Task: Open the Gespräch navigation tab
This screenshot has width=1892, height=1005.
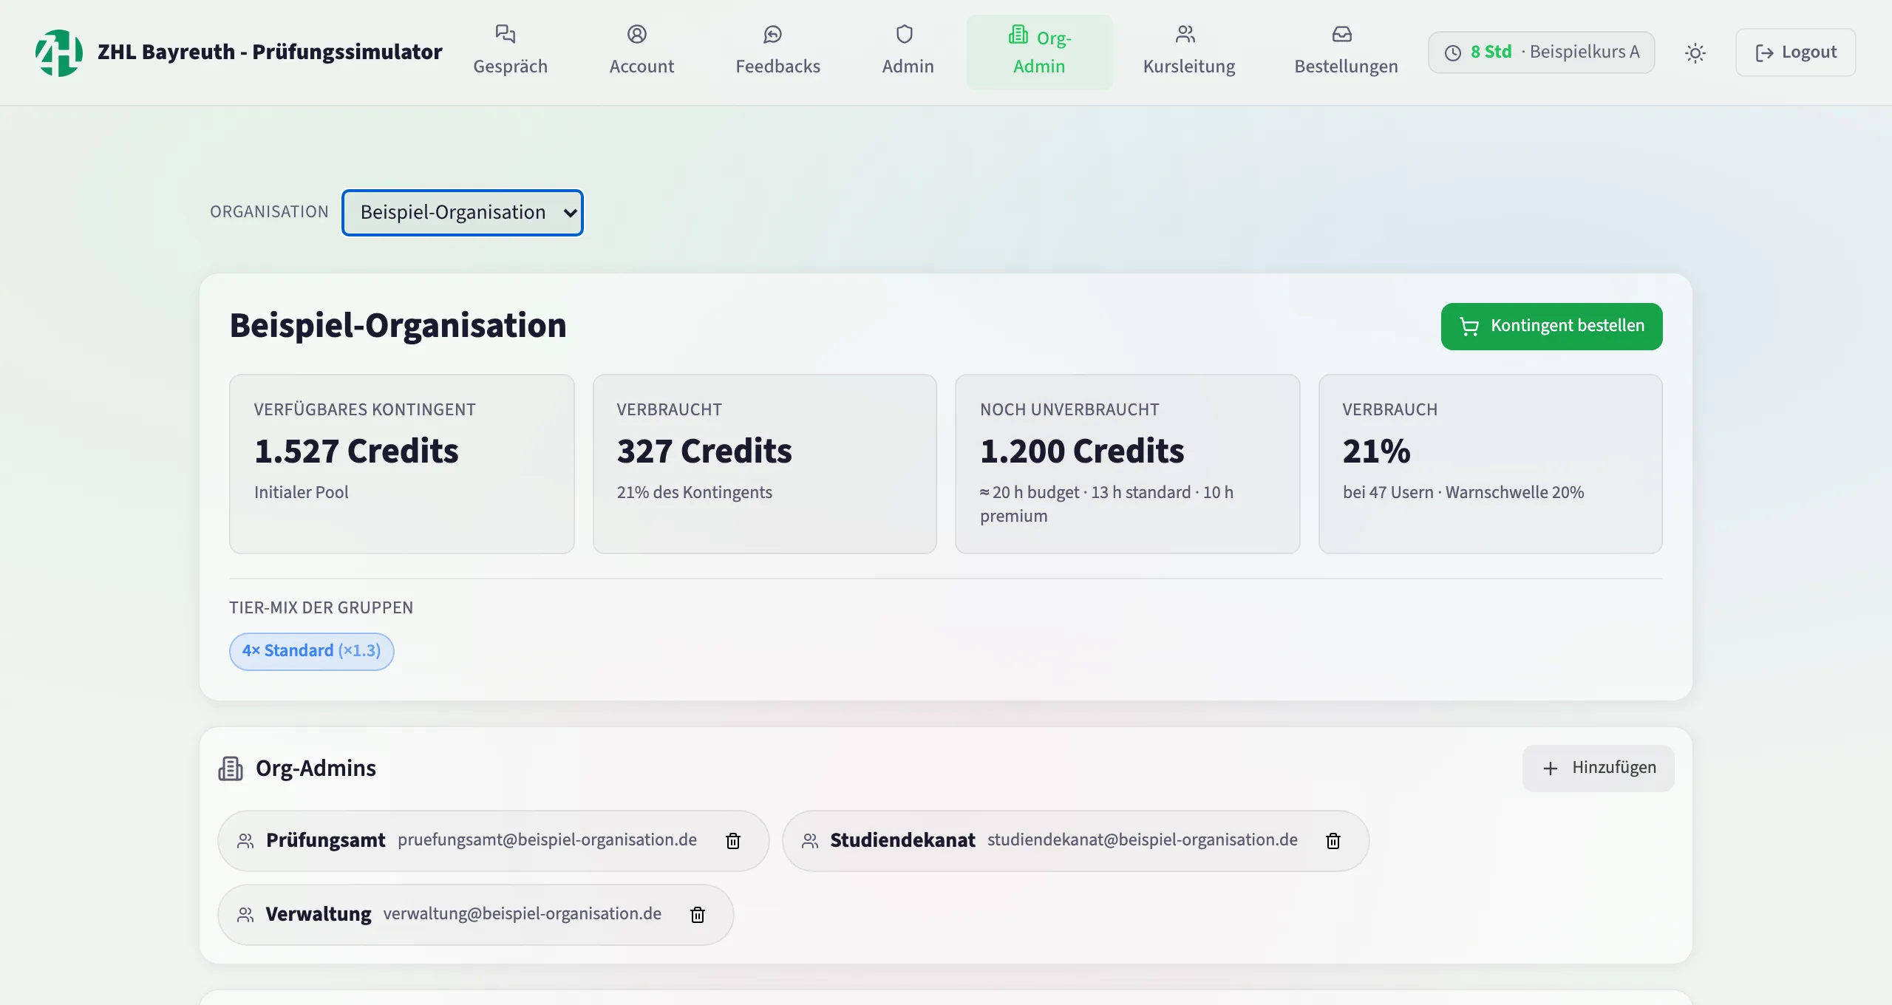Action: [510, 52]
